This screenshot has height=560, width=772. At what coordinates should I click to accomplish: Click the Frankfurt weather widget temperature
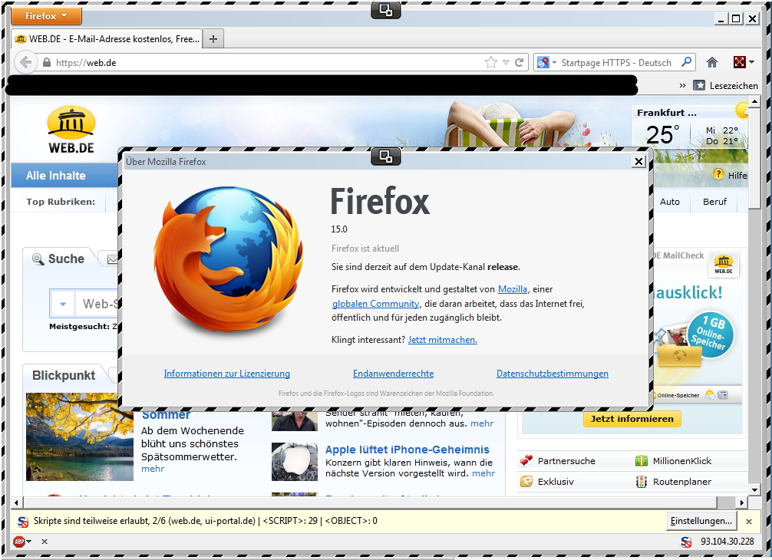(x=663, y=134)
